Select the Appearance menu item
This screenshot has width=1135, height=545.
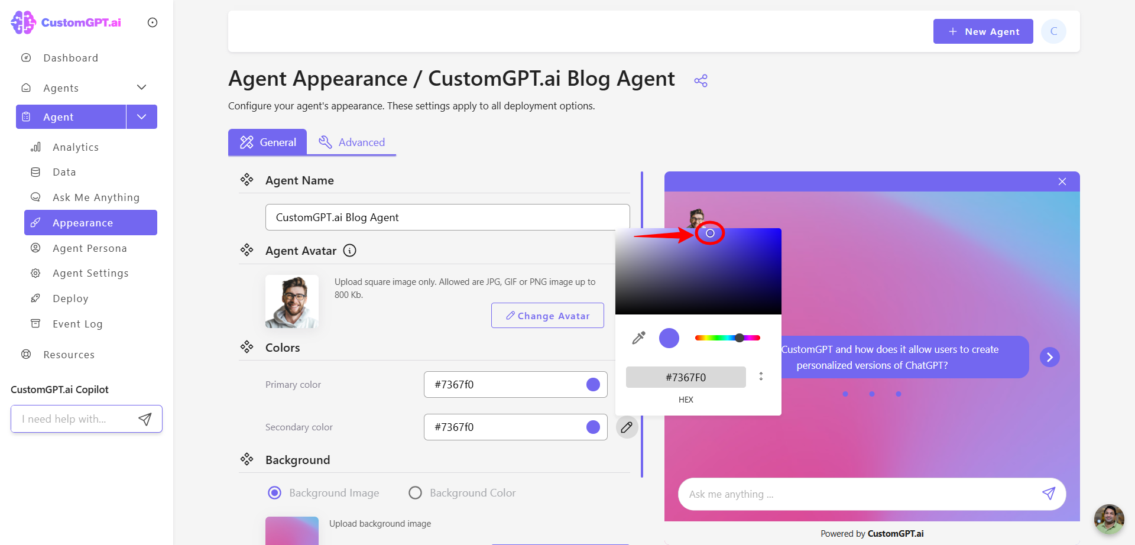(x=90, y=223)
